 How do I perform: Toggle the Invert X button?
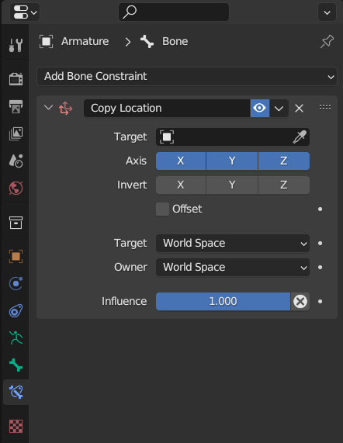181,185
